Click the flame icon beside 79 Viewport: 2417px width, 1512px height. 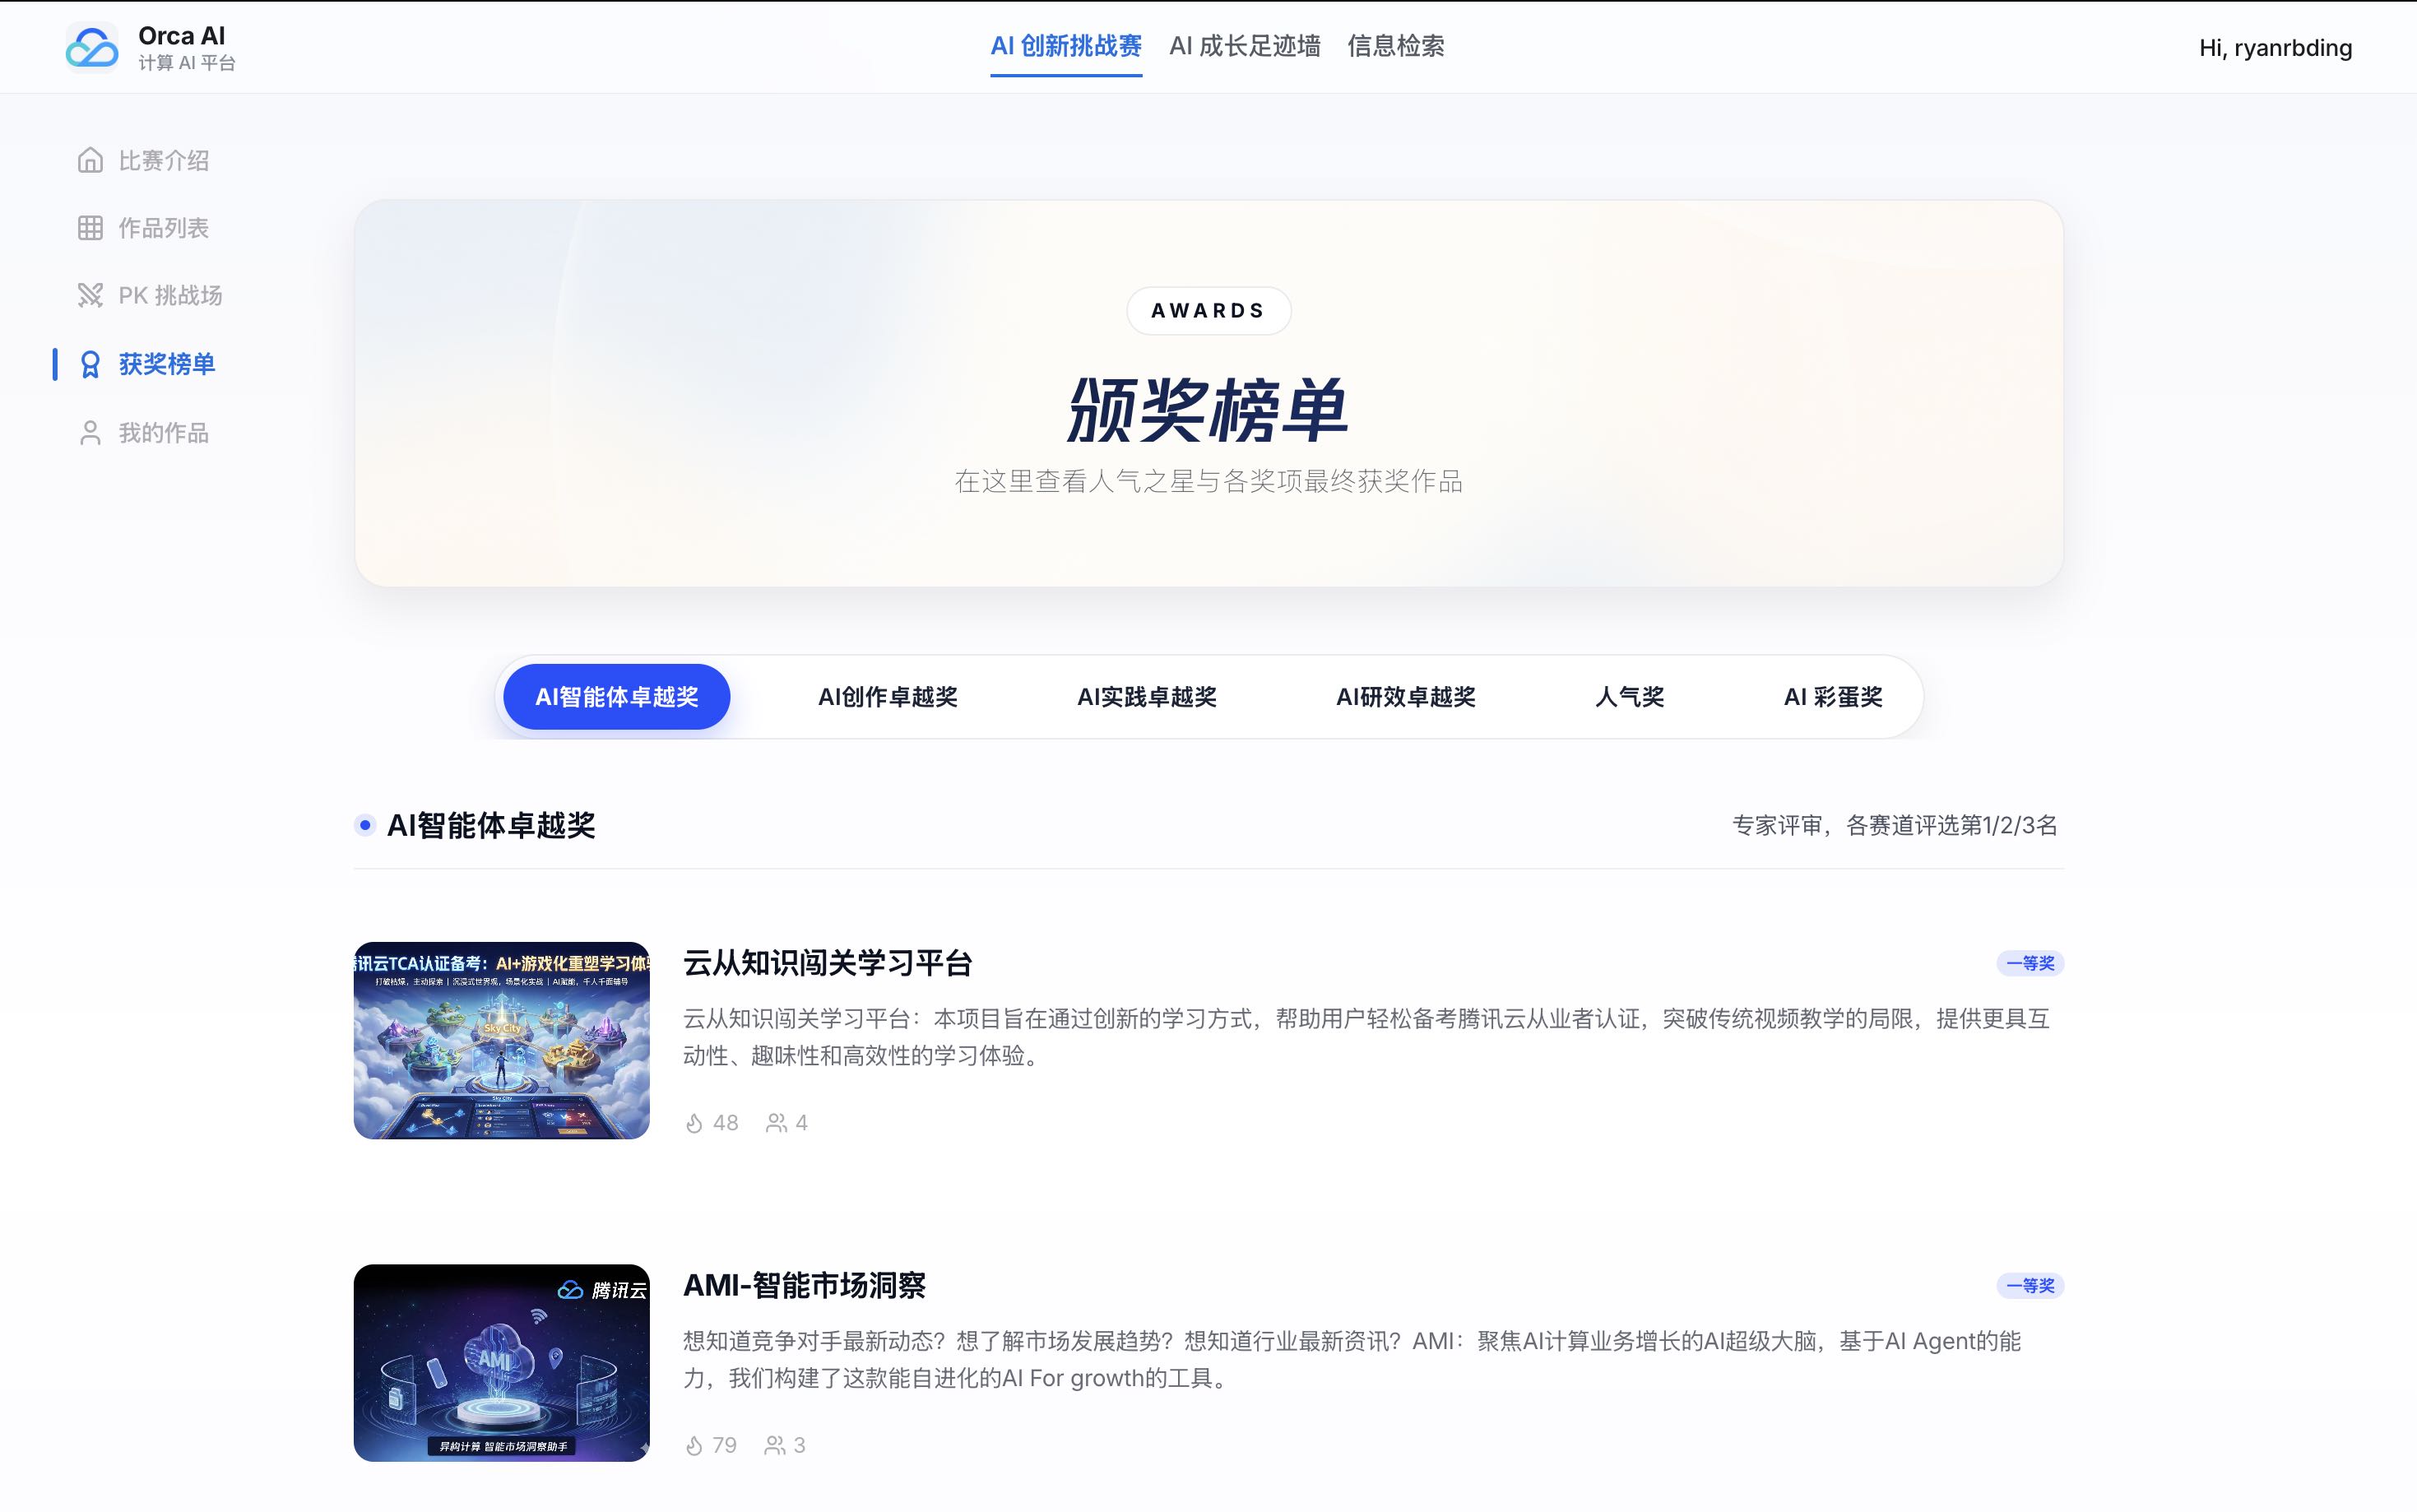coord(694,1445)
